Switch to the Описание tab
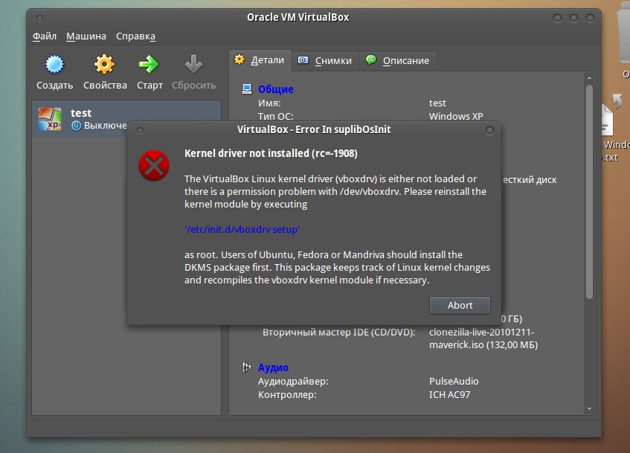Image resolution: width=630 pixels, height=453 pixels. pyautogui.click(x=398, y=61)
